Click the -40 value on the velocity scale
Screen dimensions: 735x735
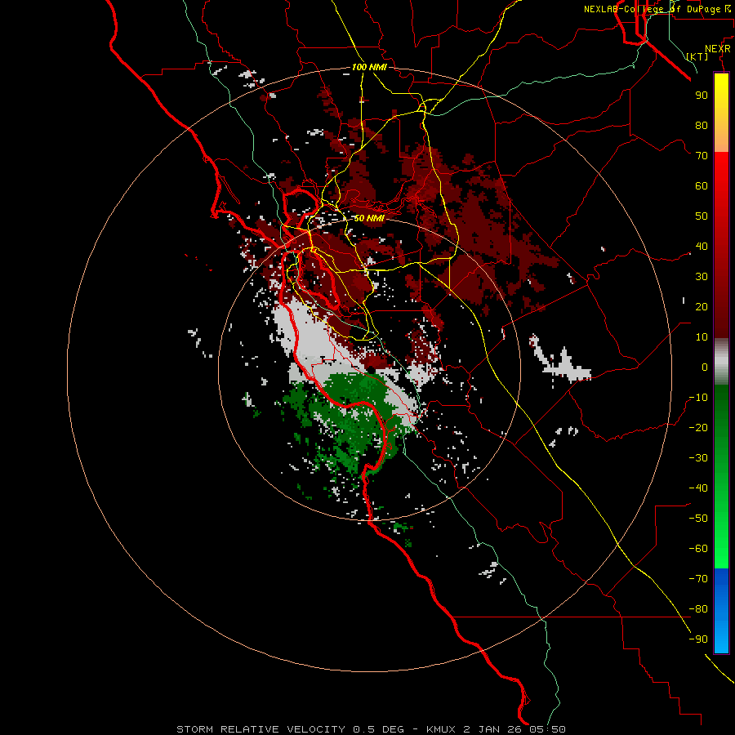(698, 488)
